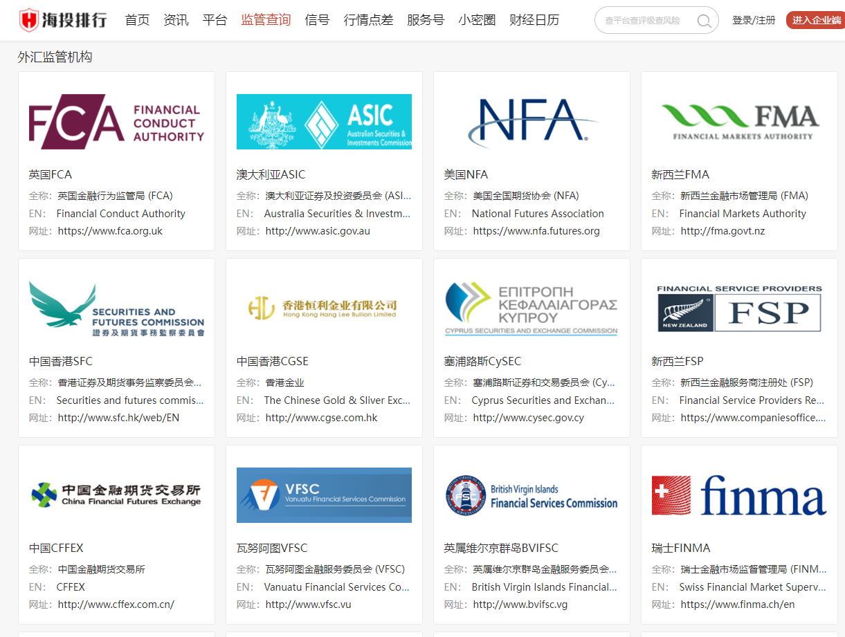Click the https://www.companiesoffice URL
Image resolution: width=845 pixels, height=637 pixels.
click(754, 418)
